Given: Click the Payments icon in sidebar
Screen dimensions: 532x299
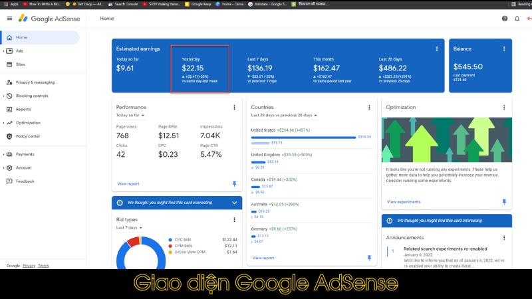Looking at the screenshot, I should point(9,154).
